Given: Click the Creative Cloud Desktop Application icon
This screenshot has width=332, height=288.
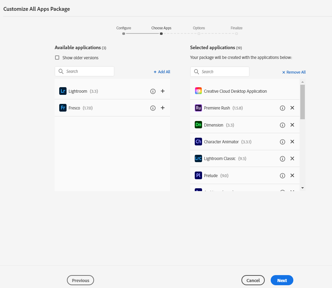Looking at the screenshot, I should pos(198,91).
